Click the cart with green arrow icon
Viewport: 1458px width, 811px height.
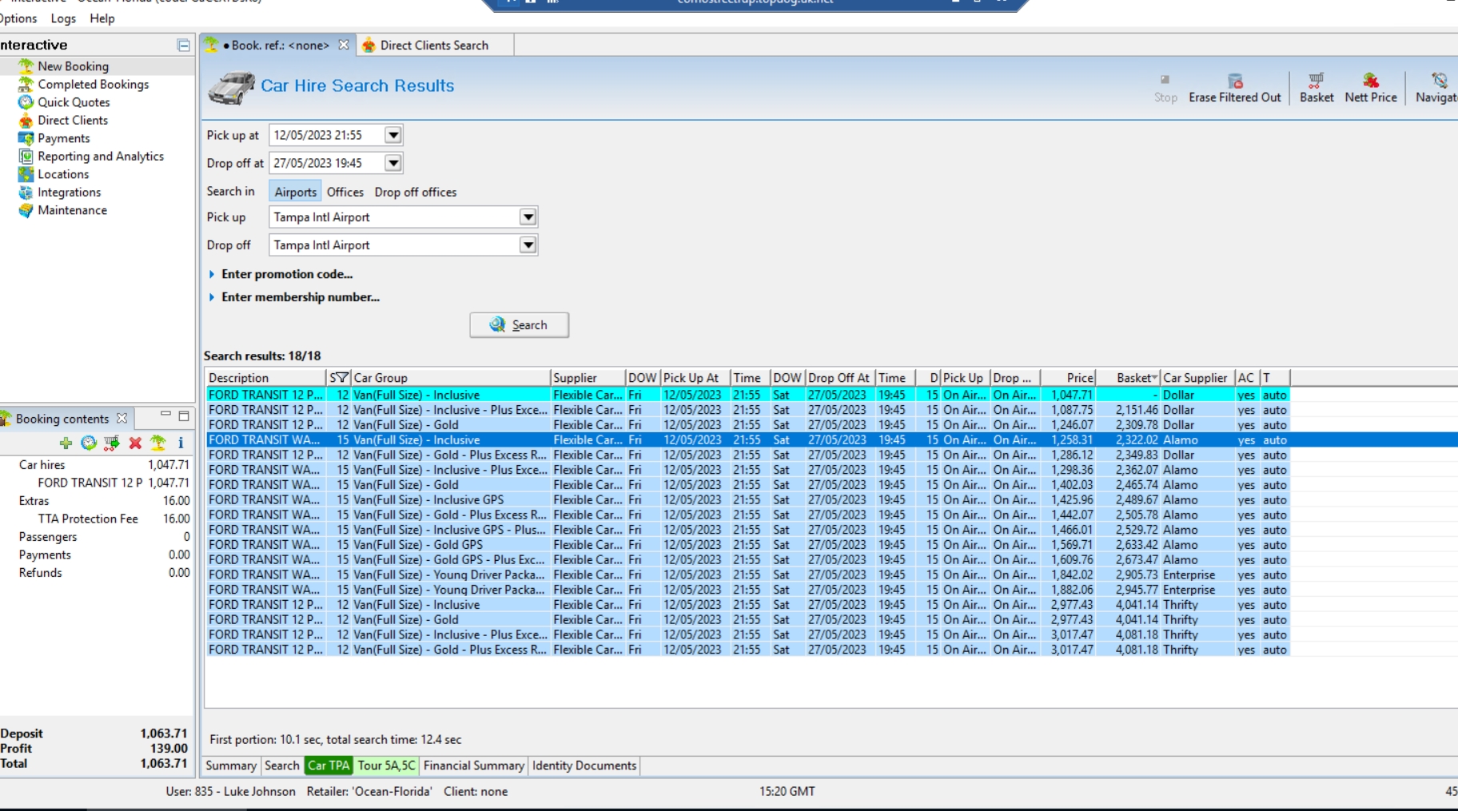(x=112, y=443)
